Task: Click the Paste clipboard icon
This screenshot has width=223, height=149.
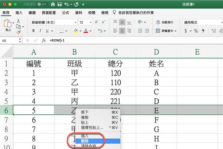Action: (7, 23)
